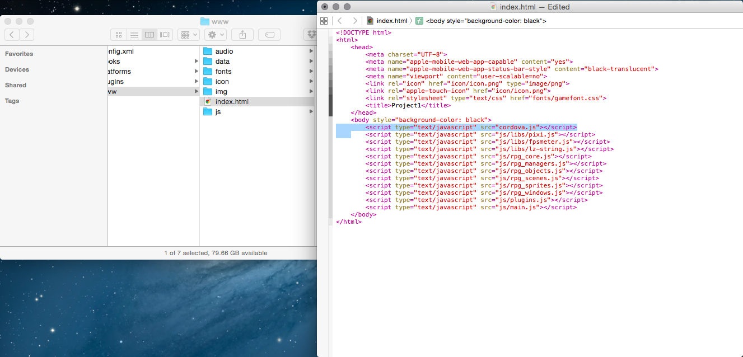This screenshot has width=743, height=357.
Task: Expand the data folder arrow
Action: pyautogui.click(x=311, y=62)
